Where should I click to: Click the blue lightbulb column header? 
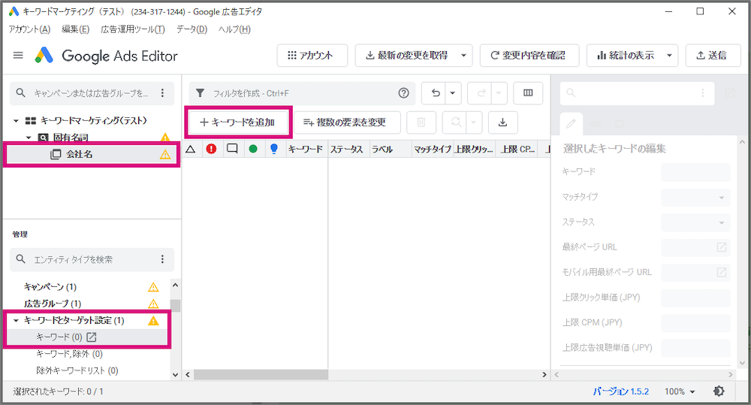274,149
